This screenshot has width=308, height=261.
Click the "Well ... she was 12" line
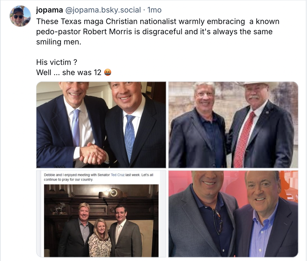tap(69, 72)
